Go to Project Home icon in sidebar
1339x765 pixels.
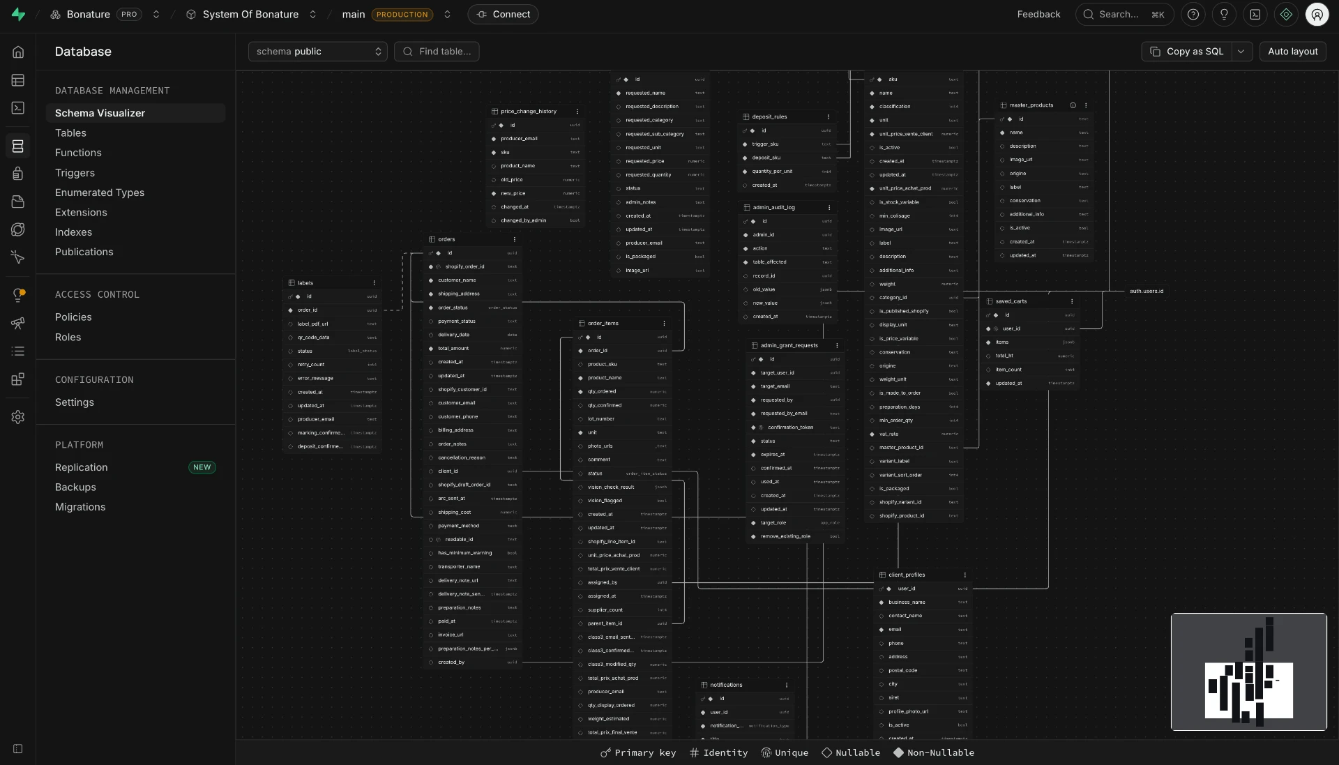click(18, 52)
